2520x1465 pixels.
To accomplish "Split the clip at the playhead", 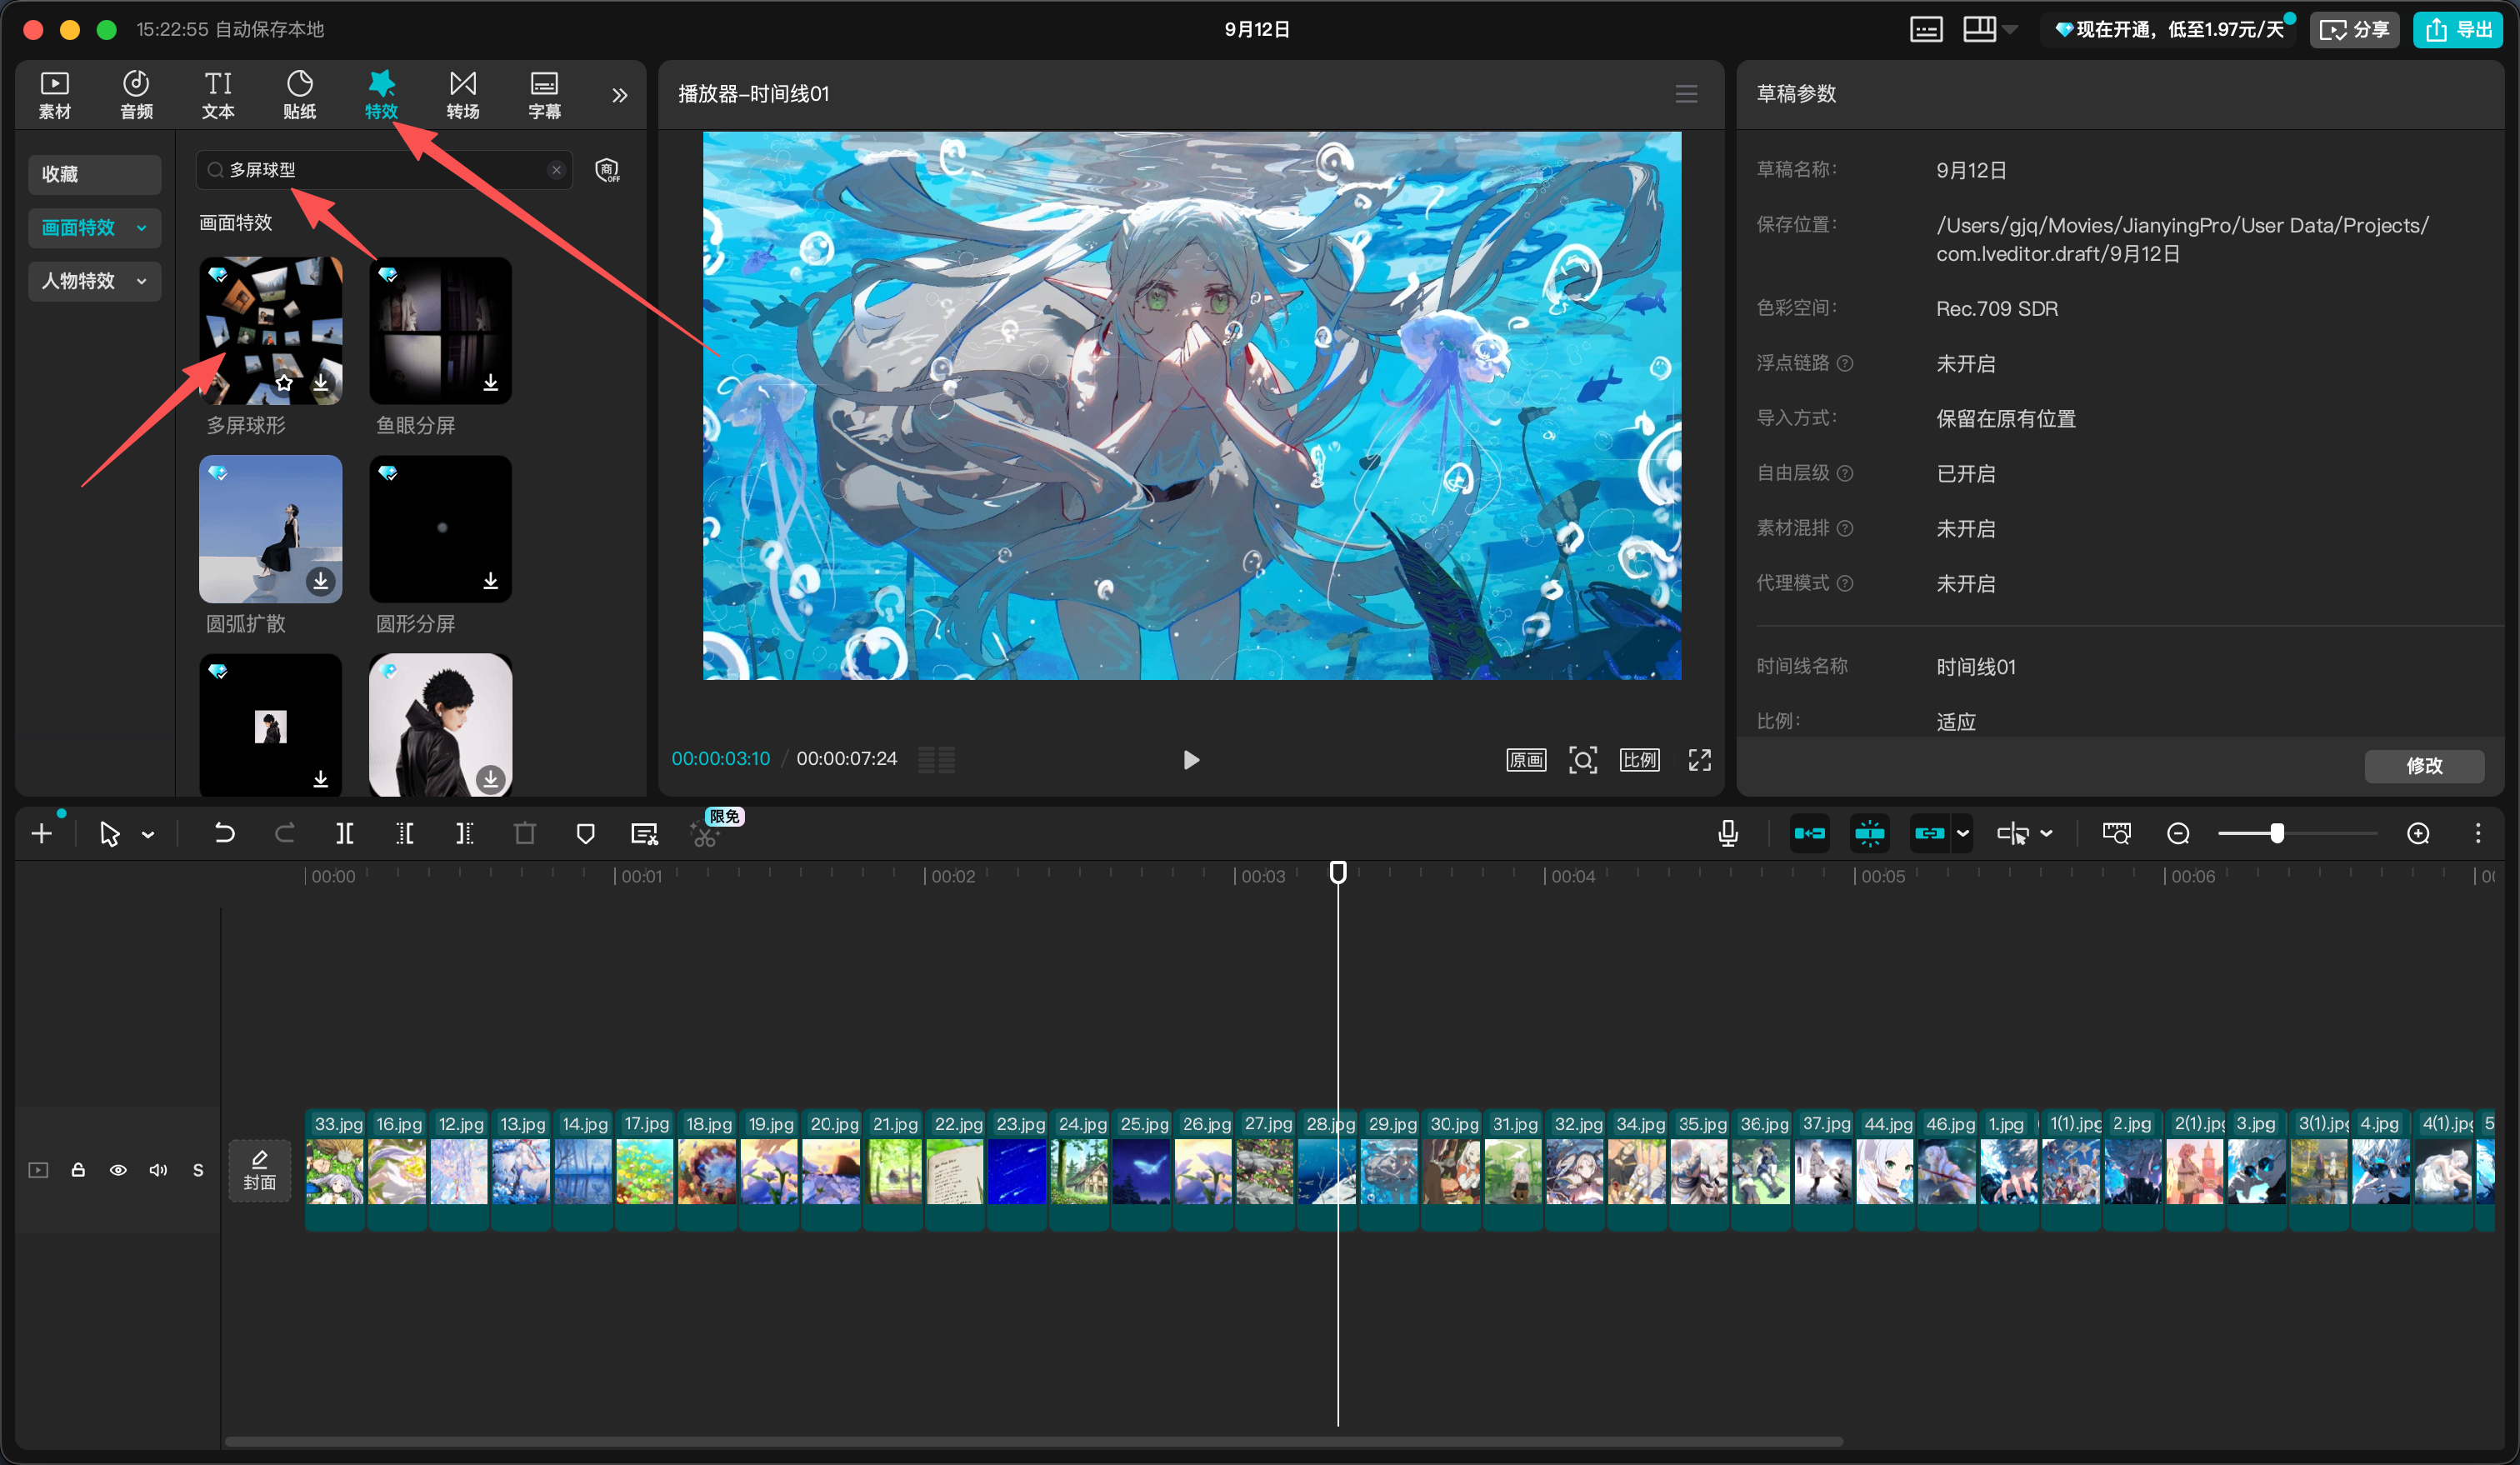I will point(345,834).
